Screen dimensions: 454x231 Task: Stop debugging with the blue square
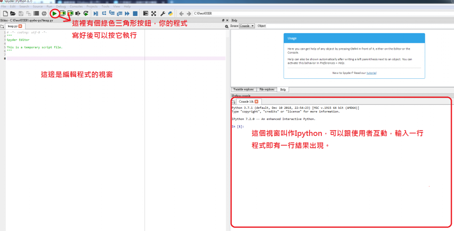(x=135, y=13)
